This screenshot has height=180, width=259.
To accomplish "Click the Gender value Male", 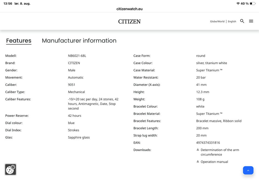I will 71,70.
